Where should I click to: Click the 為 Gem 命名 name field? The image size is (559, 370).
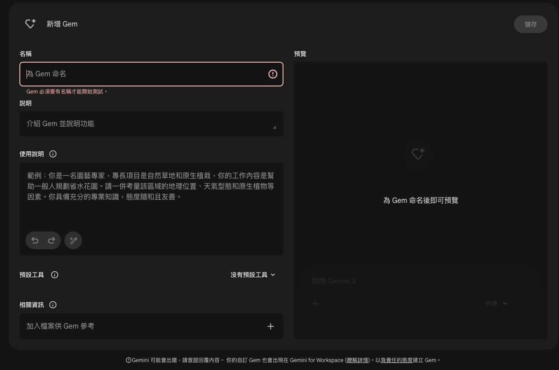point(145,74)
